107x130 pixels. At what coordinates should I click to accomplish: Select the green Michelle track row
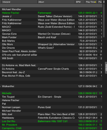pos(51,93)
